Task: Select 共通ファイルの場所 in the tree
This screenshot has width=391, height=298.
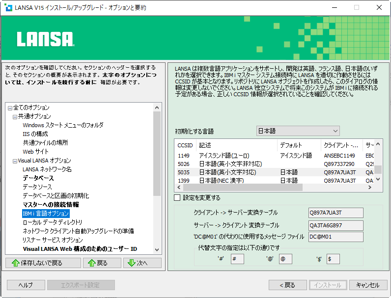Action: [45, 143]
